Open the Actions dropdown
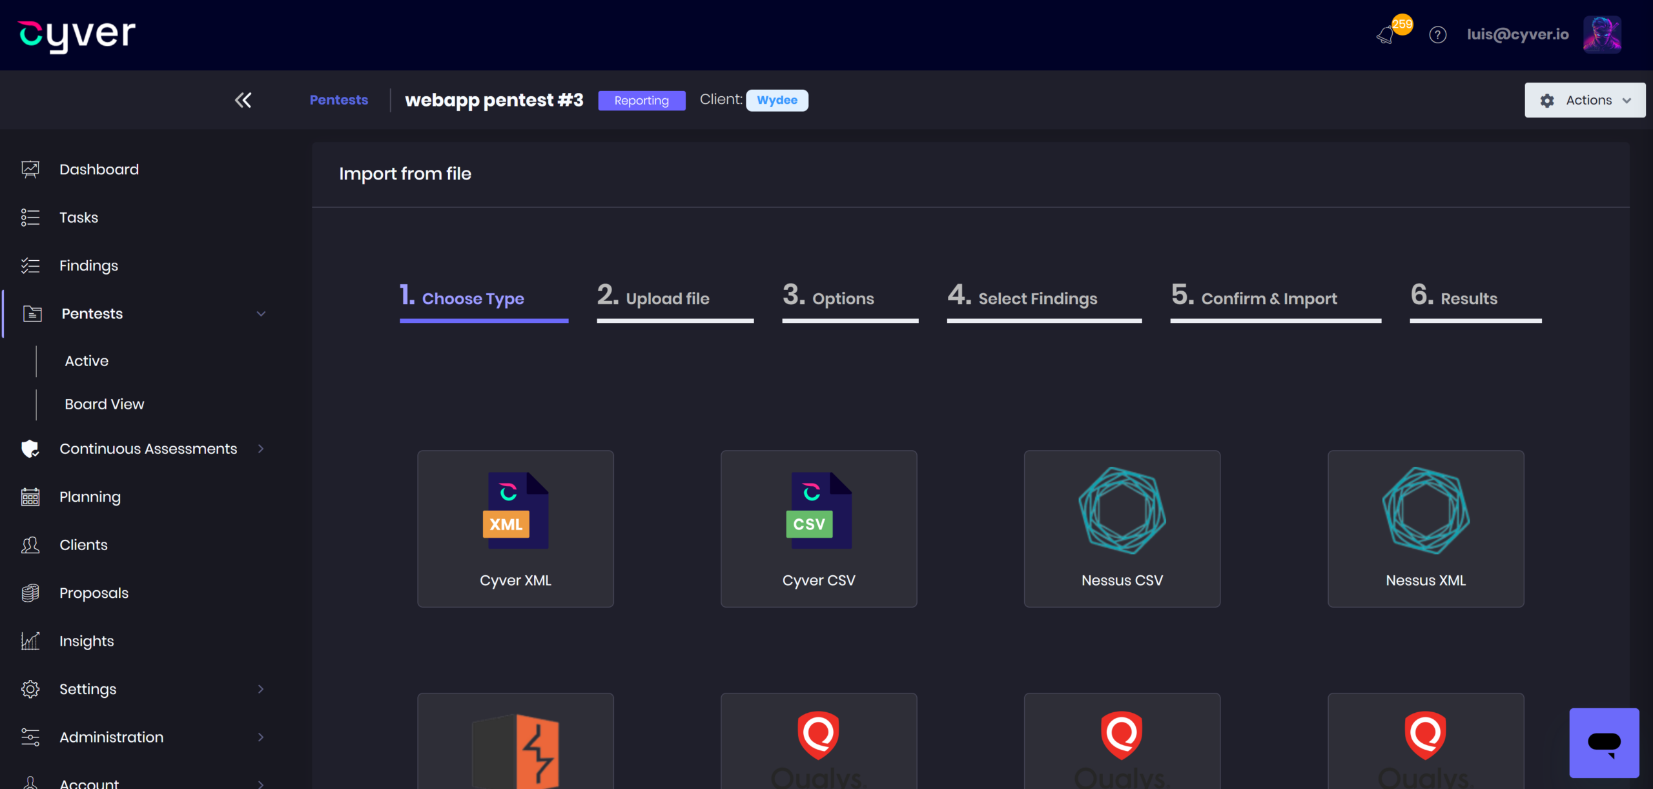1653x789 pixels. (x=1585, y=100)
